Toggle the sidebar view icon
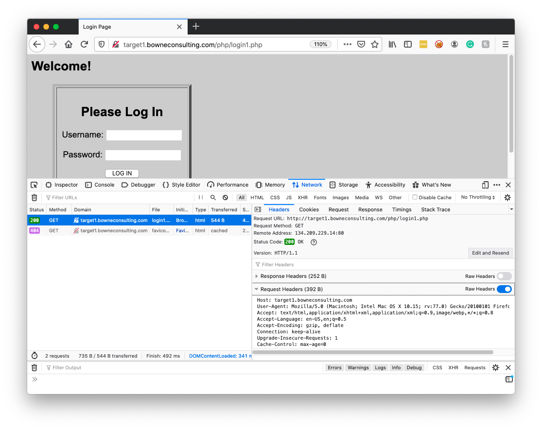Image resolution: width=542 pixels, height=430 pixels. click(408, 44)
